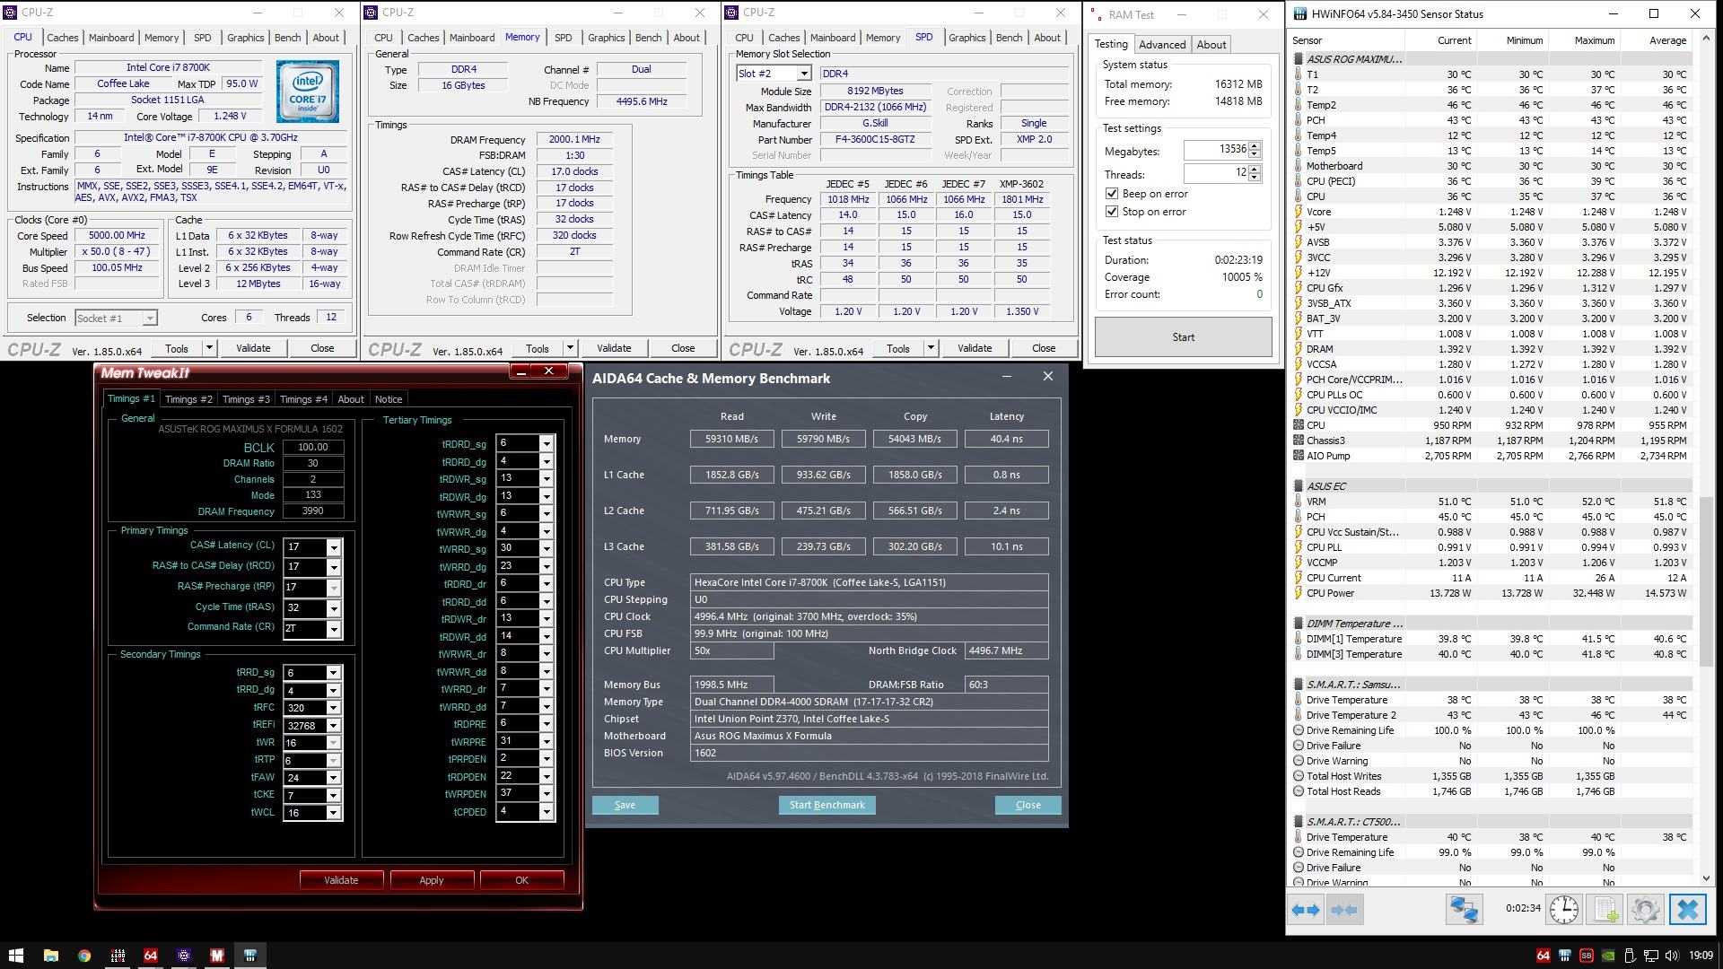Image resolution: width=1723 pixels, height=969 pixels.
Task: Click BCLK value field in Mem TweakIt
Action: pos(312,447)
